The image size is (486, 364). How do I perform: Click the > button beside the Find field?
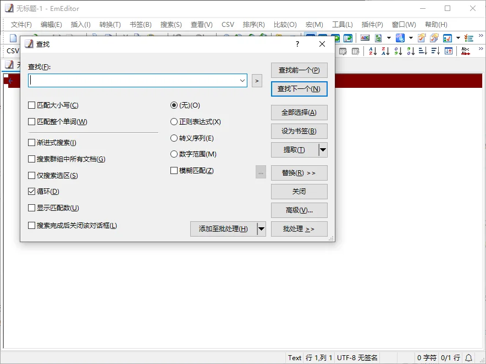coord(257,81)
